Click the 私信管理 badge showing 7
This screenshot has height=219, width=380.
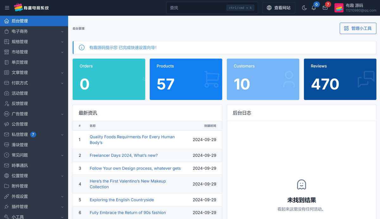pyautogui.click(x=33, y=135)
